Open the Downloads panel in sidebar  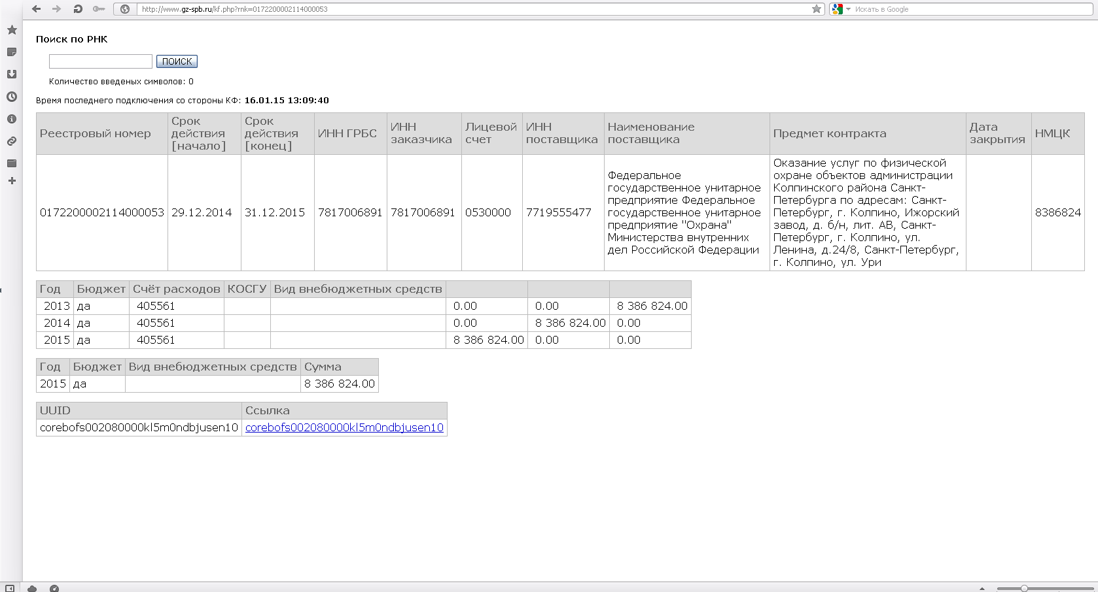(x=12, y=74)
